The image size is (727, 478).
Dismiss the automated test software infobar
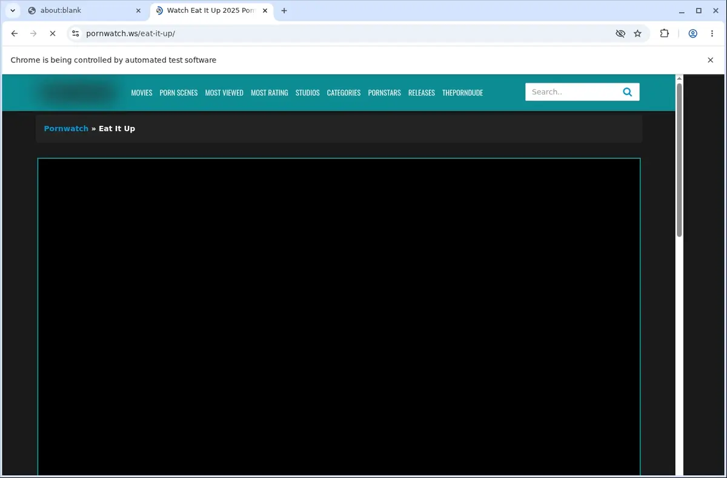710,60
